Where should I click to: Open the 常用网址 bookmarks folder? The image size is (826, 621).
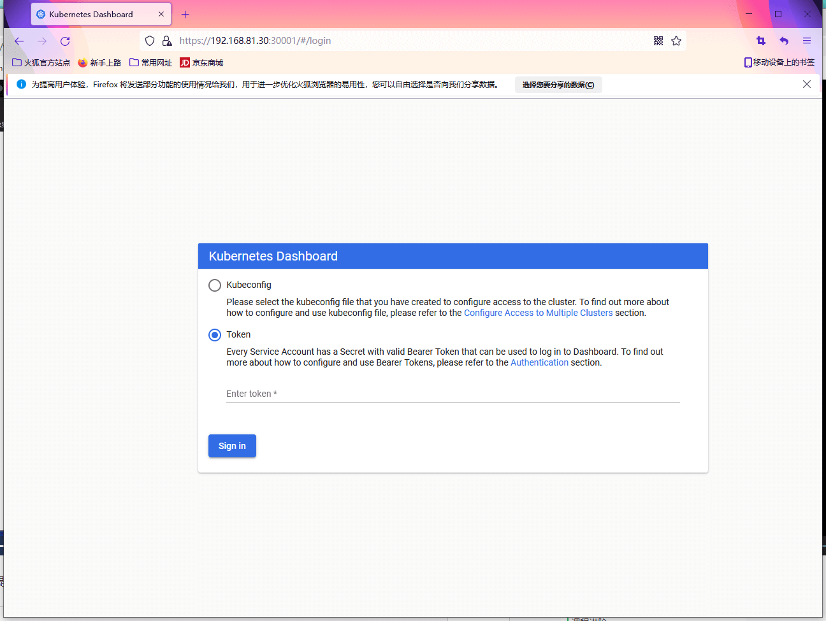coord(151,62)
